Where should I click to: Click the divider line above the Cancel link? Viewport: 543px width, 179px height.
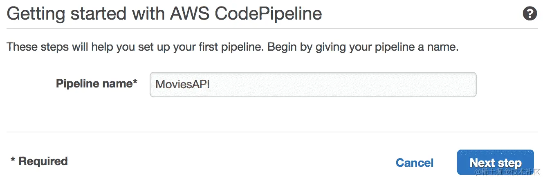271,132
